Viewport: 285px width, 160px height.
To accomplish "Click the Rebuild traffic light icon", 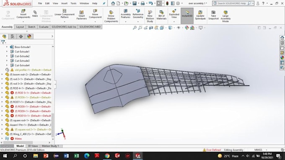I will point(167,3).
